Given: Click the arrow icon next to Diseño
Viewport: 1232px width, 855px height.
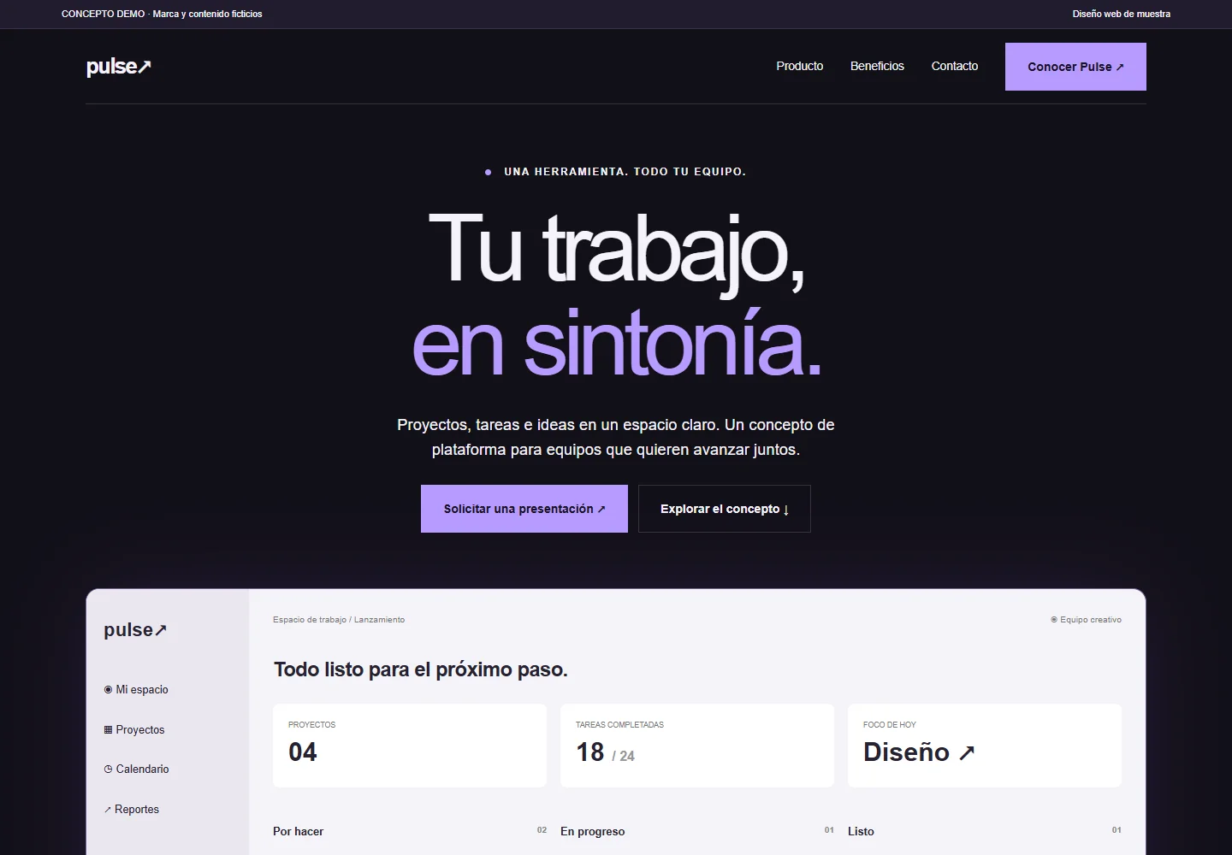Looking at the screenshot, I should 967,752.
